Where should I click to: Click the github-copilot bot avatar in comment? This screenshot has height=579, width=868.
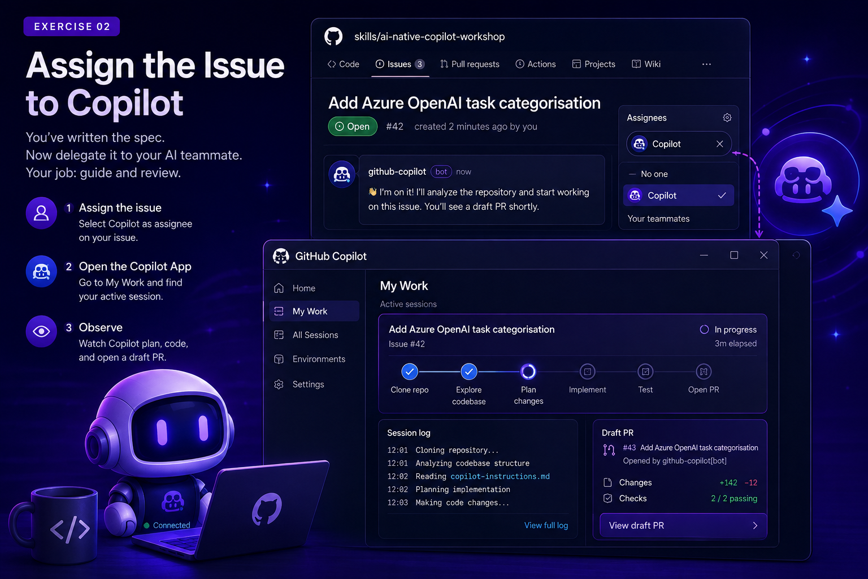(x=342, y=174)
